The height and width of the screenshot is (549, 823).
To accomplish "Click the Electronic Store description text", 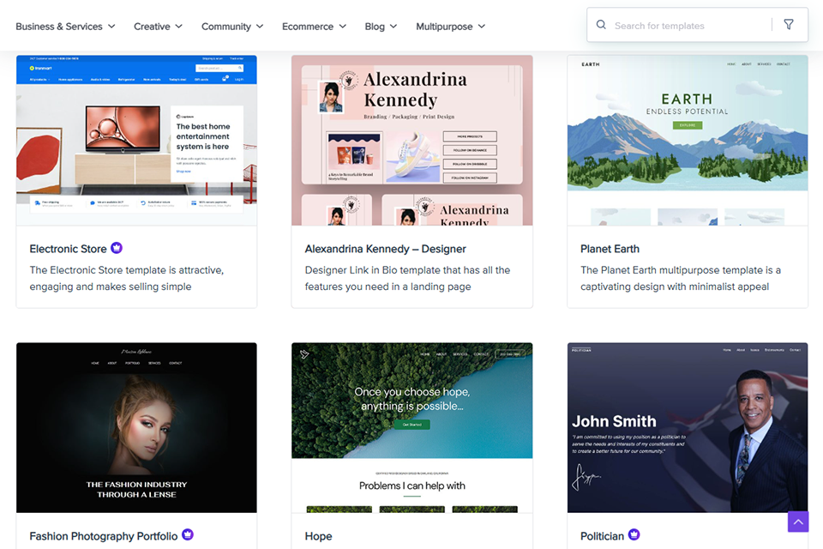I will [127, 279].
